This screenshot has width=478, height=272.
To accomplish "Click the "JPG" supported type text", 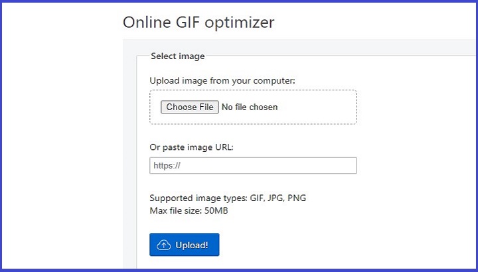I will pyautogui.click(x=276, y=198).
